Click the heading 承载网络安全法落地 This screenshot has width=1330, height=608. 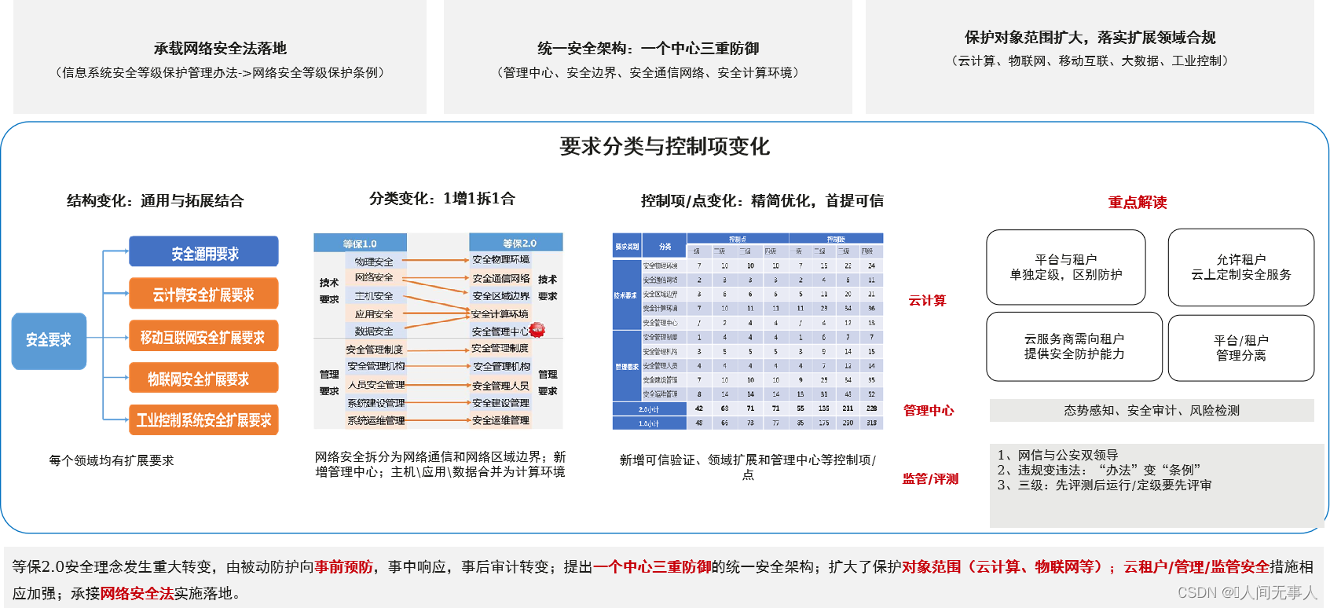click(220, 49)
